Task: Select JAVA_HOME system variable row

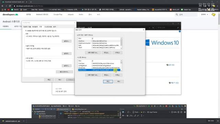Action: pyautogui.click(x=99, y=70)
